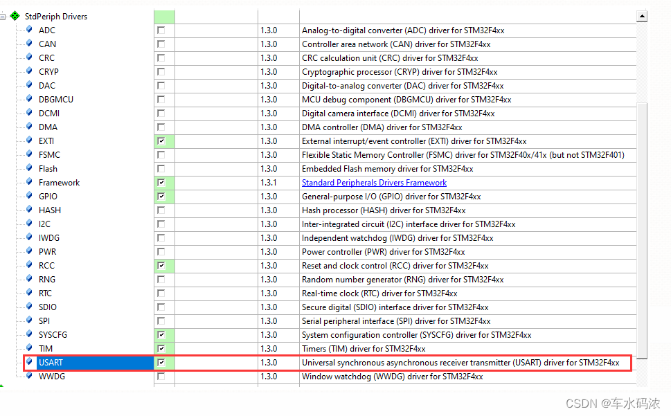The height and width of the screenshot is (416, 671).
Task: Click the blue component icon beside WWDG
Action: pyautogui.click(x=29, y=375)
